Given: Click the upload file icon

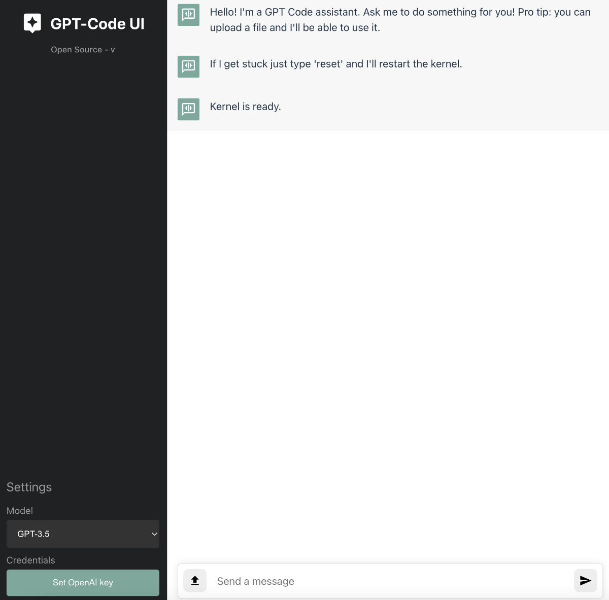Looking at the screenshot, I should pos(195,580).
